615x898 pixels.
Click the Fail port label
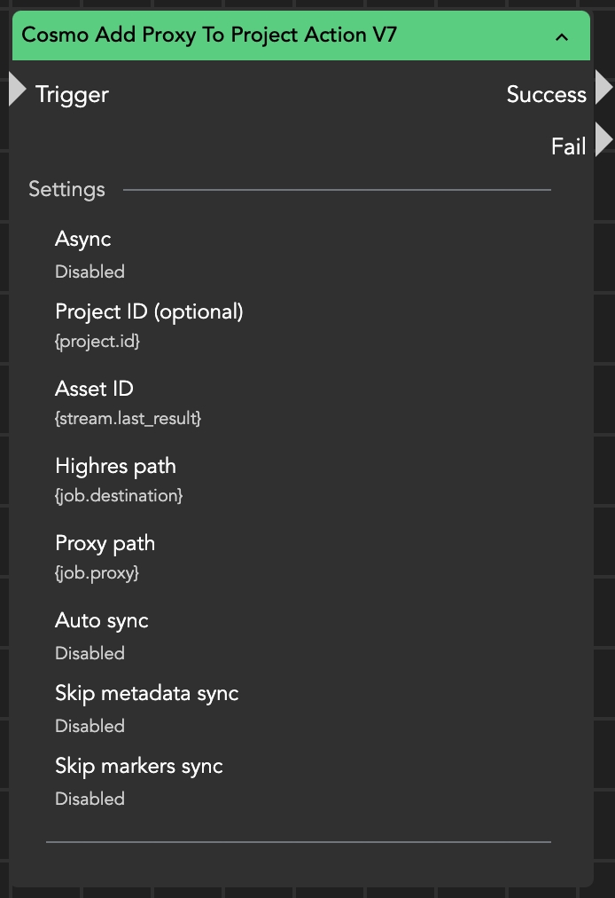pyautogui.click(x=568, y=146)
